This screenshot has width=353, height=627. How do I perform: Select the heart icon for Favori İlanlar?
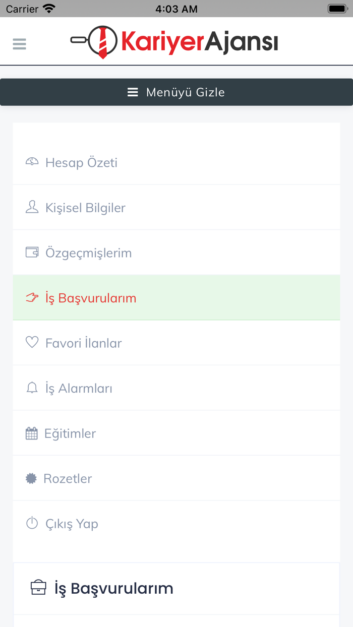[x=32, y=342]
